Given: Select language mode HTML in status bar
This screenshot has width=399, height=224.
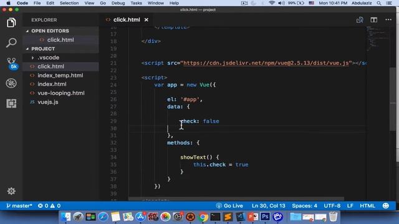Looking at the screenshot, I should (x=367, y=206).
